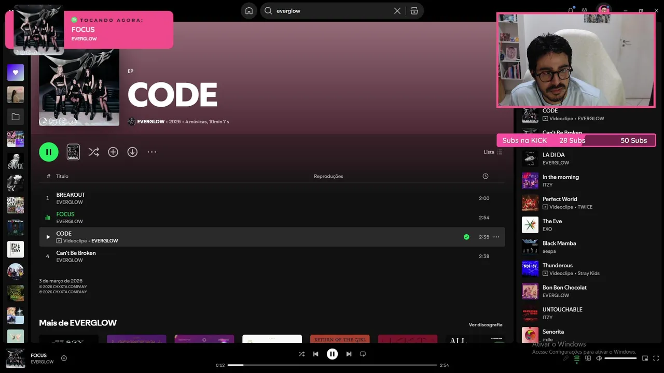Play Perfect World by TWICE from queue

[587, 203]
